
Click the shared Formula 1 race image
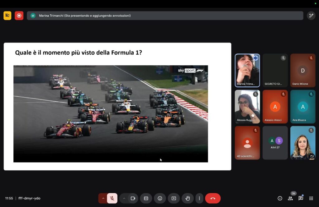click(111, 114)
